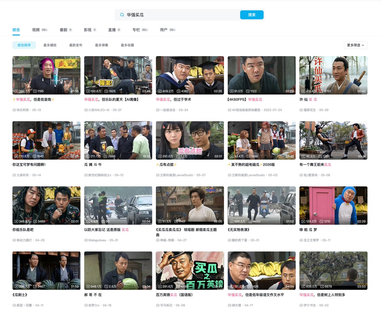
Task: Open title 华强买瓜，但是树上人特别多
Action: (322, 295)
